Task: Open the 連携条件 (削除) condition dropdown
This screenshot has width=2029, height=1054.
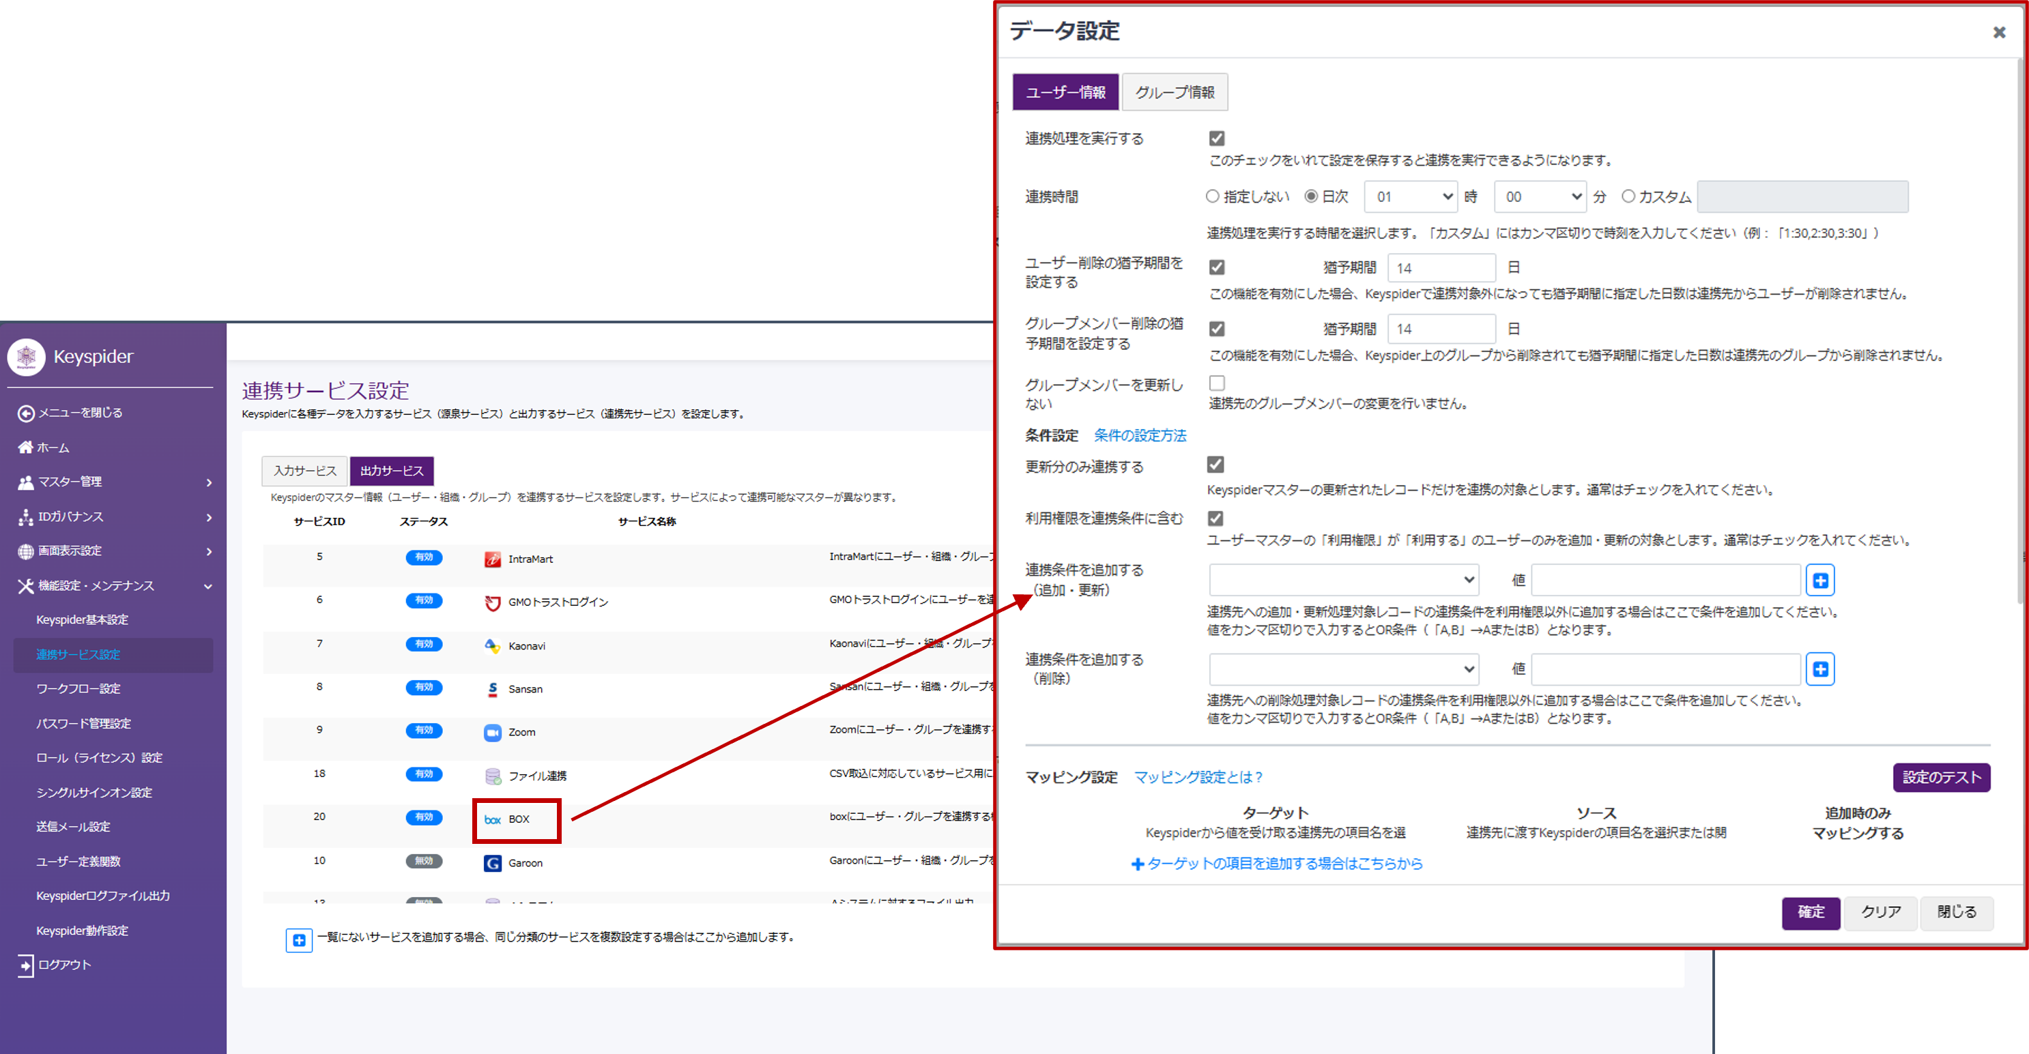Action: [1344, 669]
